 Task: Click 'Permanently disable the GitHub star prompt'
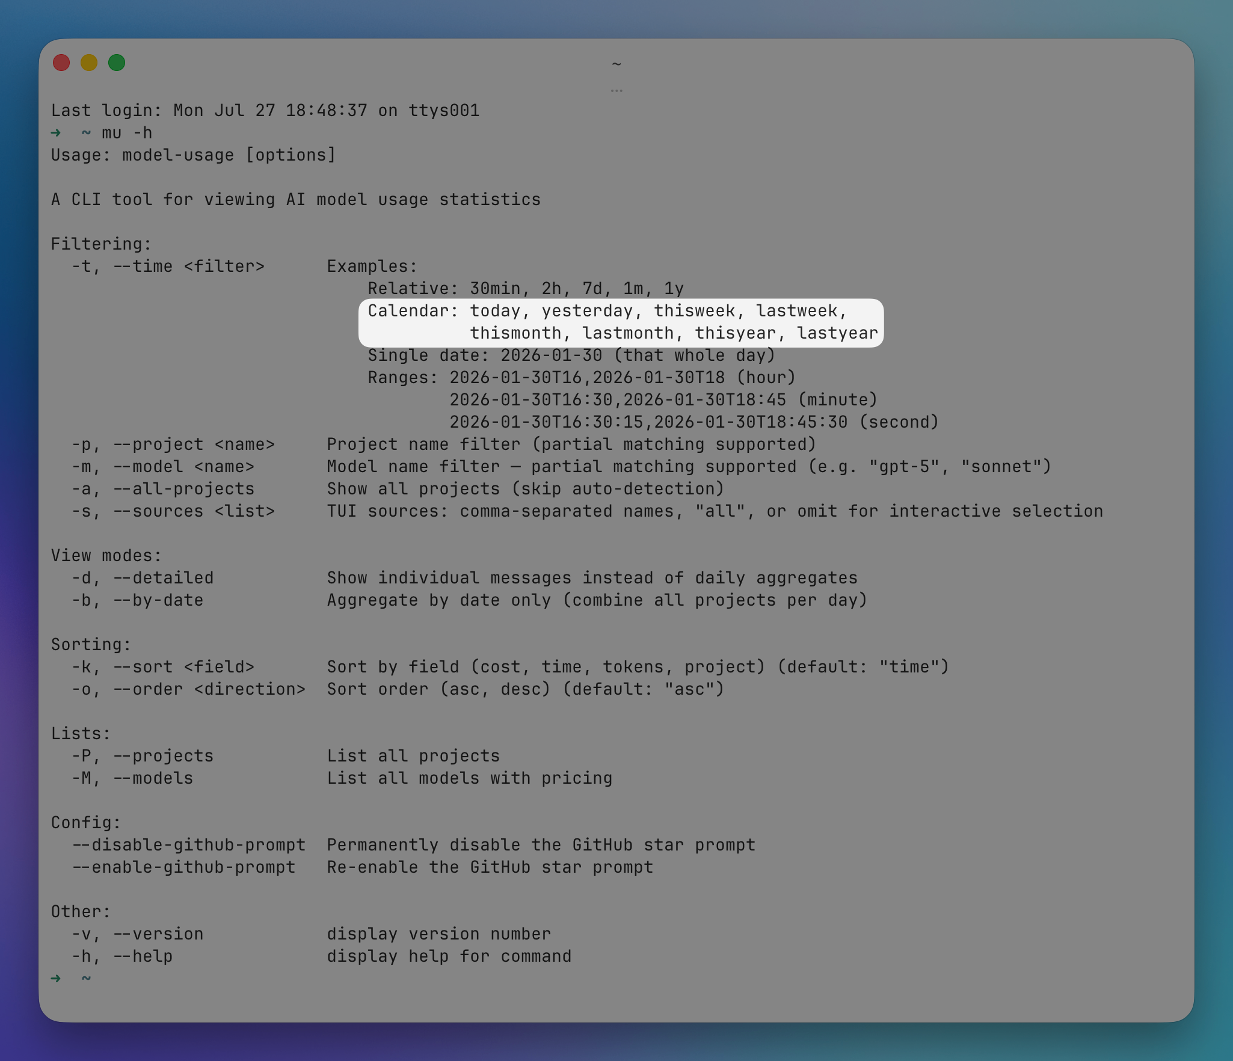[x=541, y=845]
